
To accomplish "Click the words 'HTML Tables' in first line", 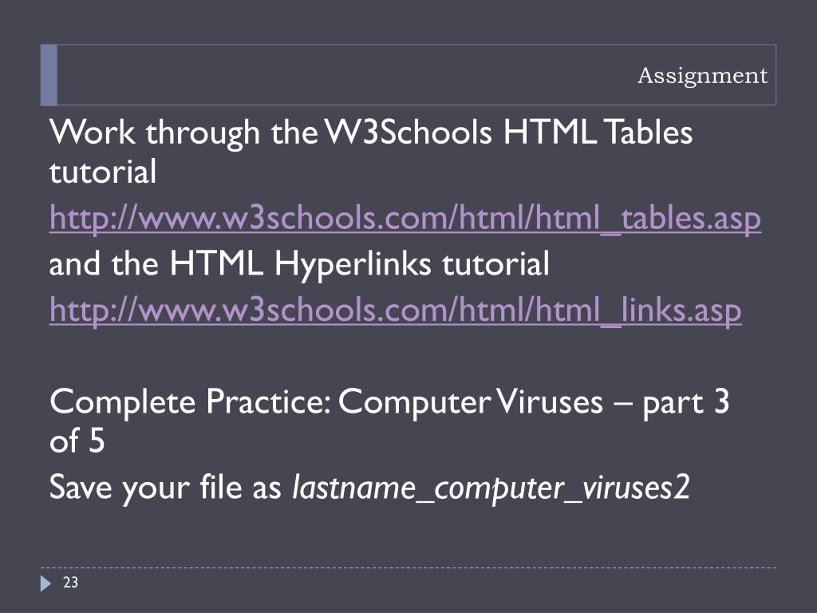I will tap(598, 132).
